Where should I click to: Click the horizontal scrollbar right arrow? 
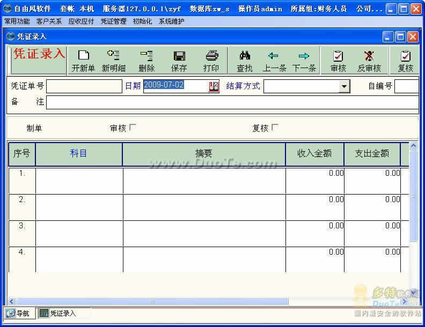point(405,302)
